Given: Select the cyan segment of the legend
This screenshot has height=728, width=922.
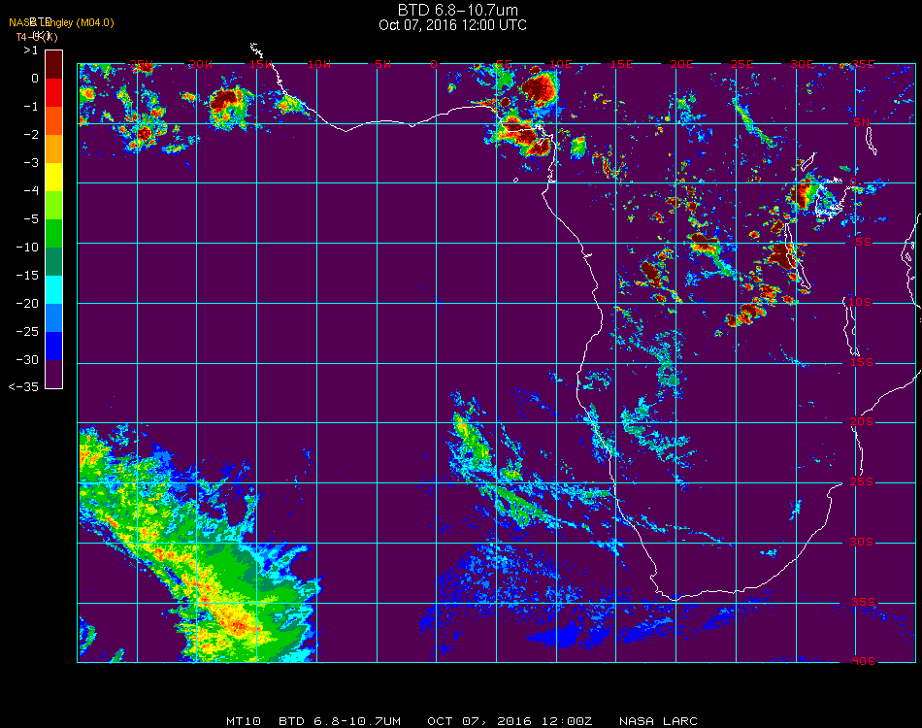Looking at the screenshot, I should click(53, 290).
